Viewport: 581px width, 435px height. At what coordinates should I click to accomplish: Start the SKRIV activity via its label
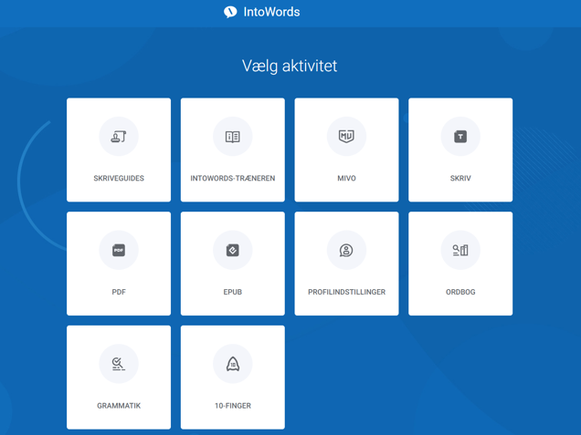pyautogui.click(x=460, y=179)
